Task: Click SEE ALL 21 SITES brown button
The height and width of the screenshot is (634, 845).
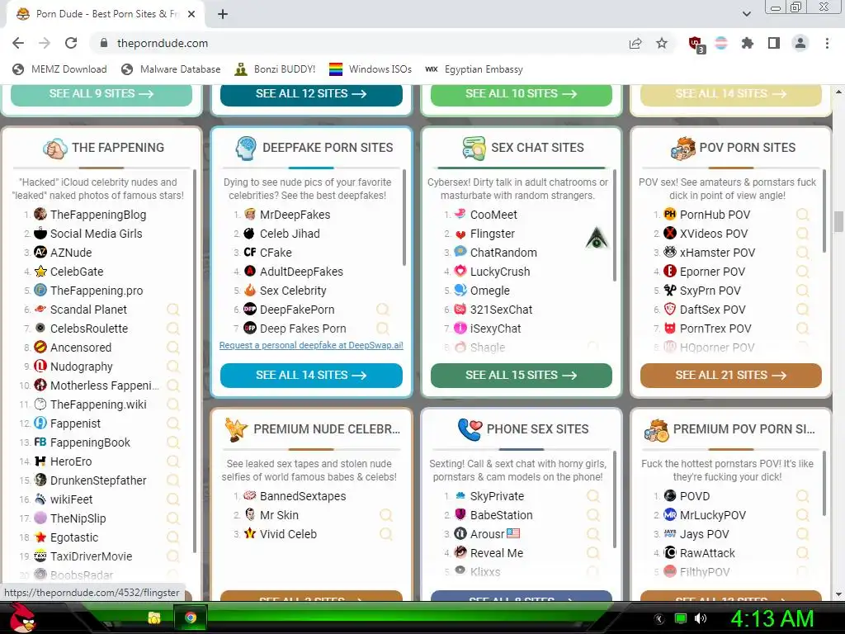Action: click(x=731, y=376)
